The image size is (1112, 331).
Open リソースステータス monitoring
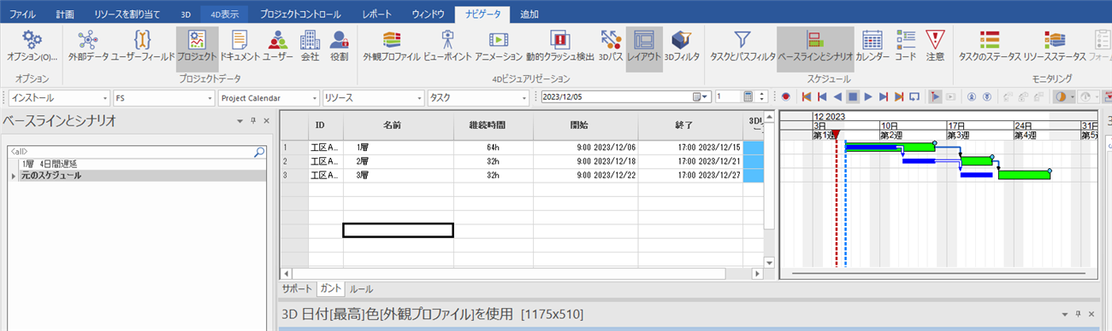[x=1054, y=45]
